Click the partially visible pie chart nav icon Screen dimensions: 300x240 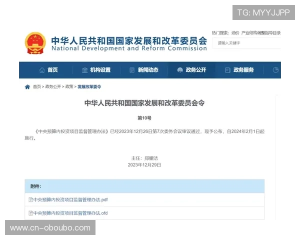pos(275,70)
